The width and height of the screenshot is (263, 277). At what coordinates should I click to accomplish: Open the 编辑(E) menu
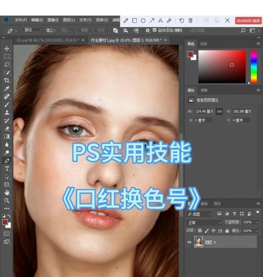[x=37, y=20]
